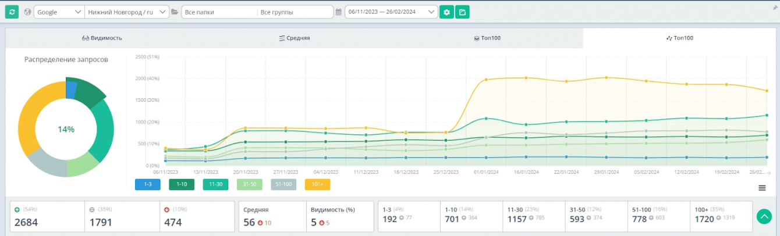Open the Google search engine dropdown

(x=59, y=12)
